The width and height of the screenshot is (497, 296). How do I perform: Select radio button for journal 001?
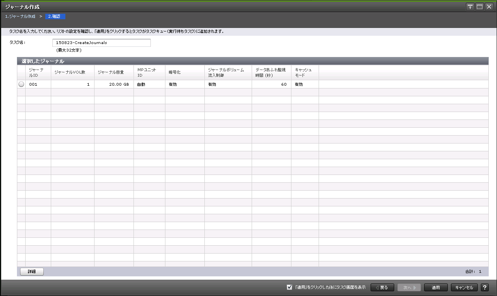21,84
